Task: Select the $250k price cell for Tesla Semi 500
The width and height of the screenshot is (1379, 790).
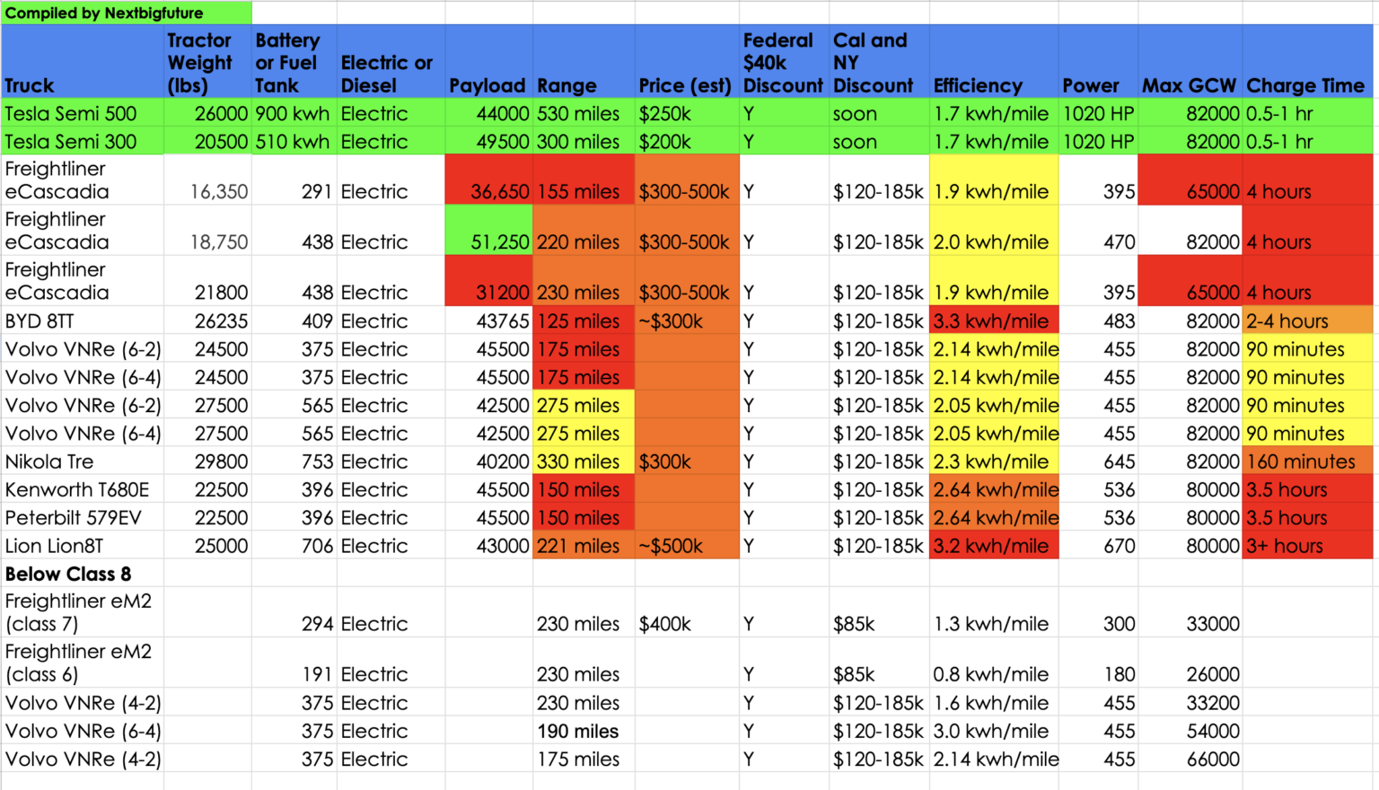Action: [x=664, y=114]
